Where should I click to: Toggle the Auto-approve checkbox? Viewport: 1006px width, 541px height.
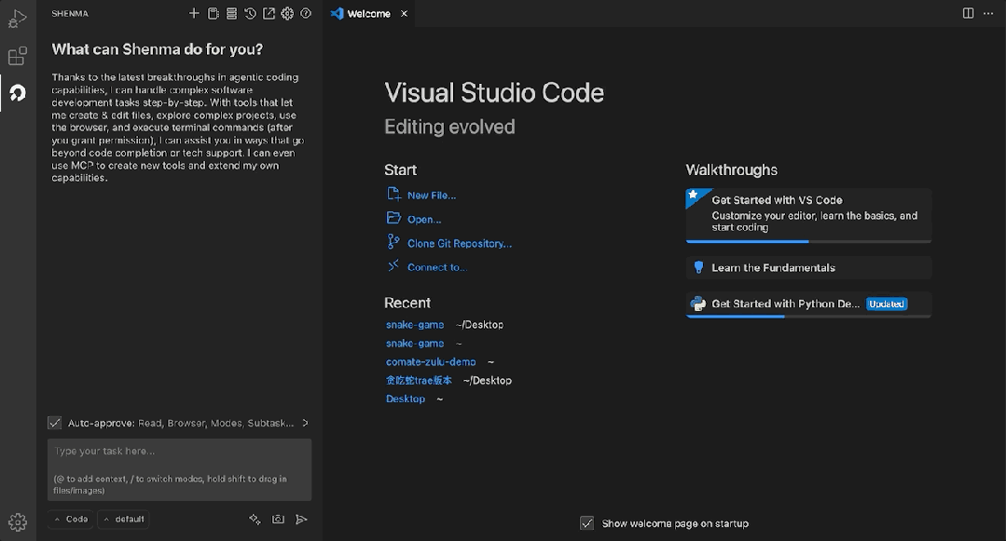point(55,423)
